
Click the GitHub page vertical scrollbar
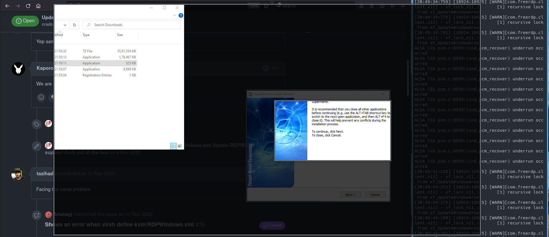click(408, 78)
